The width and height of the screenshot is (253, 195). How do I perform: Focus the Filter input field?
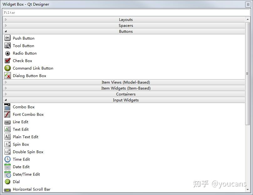coord(126,12)
